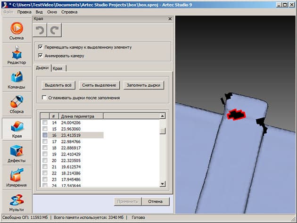Select perimeter value 24.004206
297x223 pixels.
(71, 123)
